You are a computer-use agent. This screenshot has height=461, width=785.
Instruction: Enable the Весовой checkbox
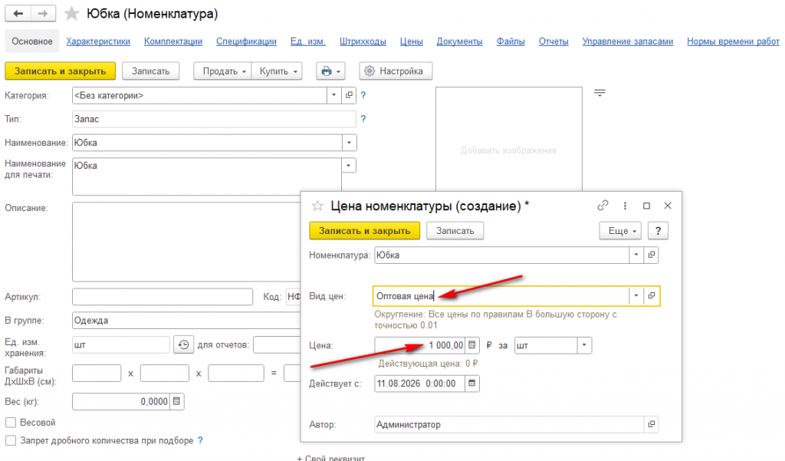(x=11, y=423)
